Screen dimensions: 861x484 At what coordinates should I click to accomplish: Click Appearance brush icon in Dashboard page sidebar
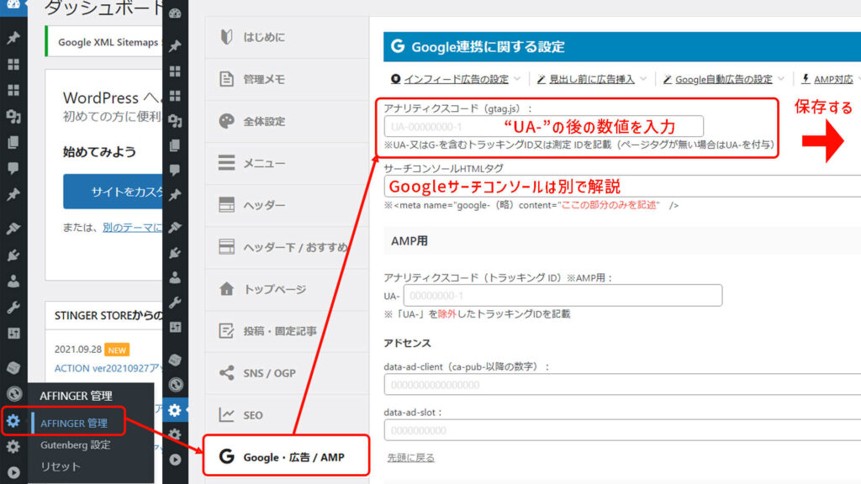pos(13,229)
